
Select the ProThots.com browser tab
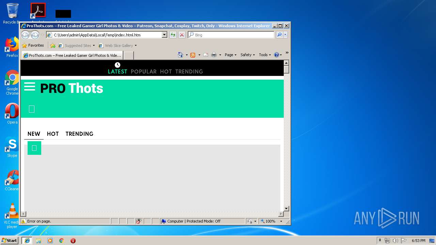pos(72,55)
